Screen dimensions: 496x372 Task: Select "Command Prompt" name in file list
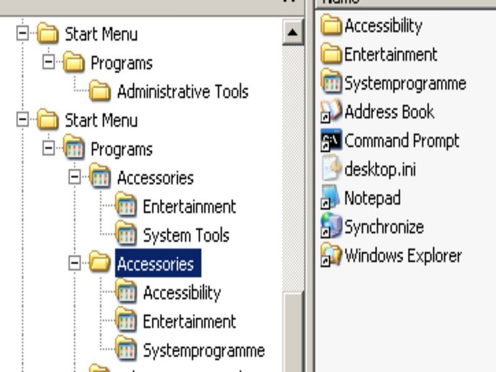[402, 141]
